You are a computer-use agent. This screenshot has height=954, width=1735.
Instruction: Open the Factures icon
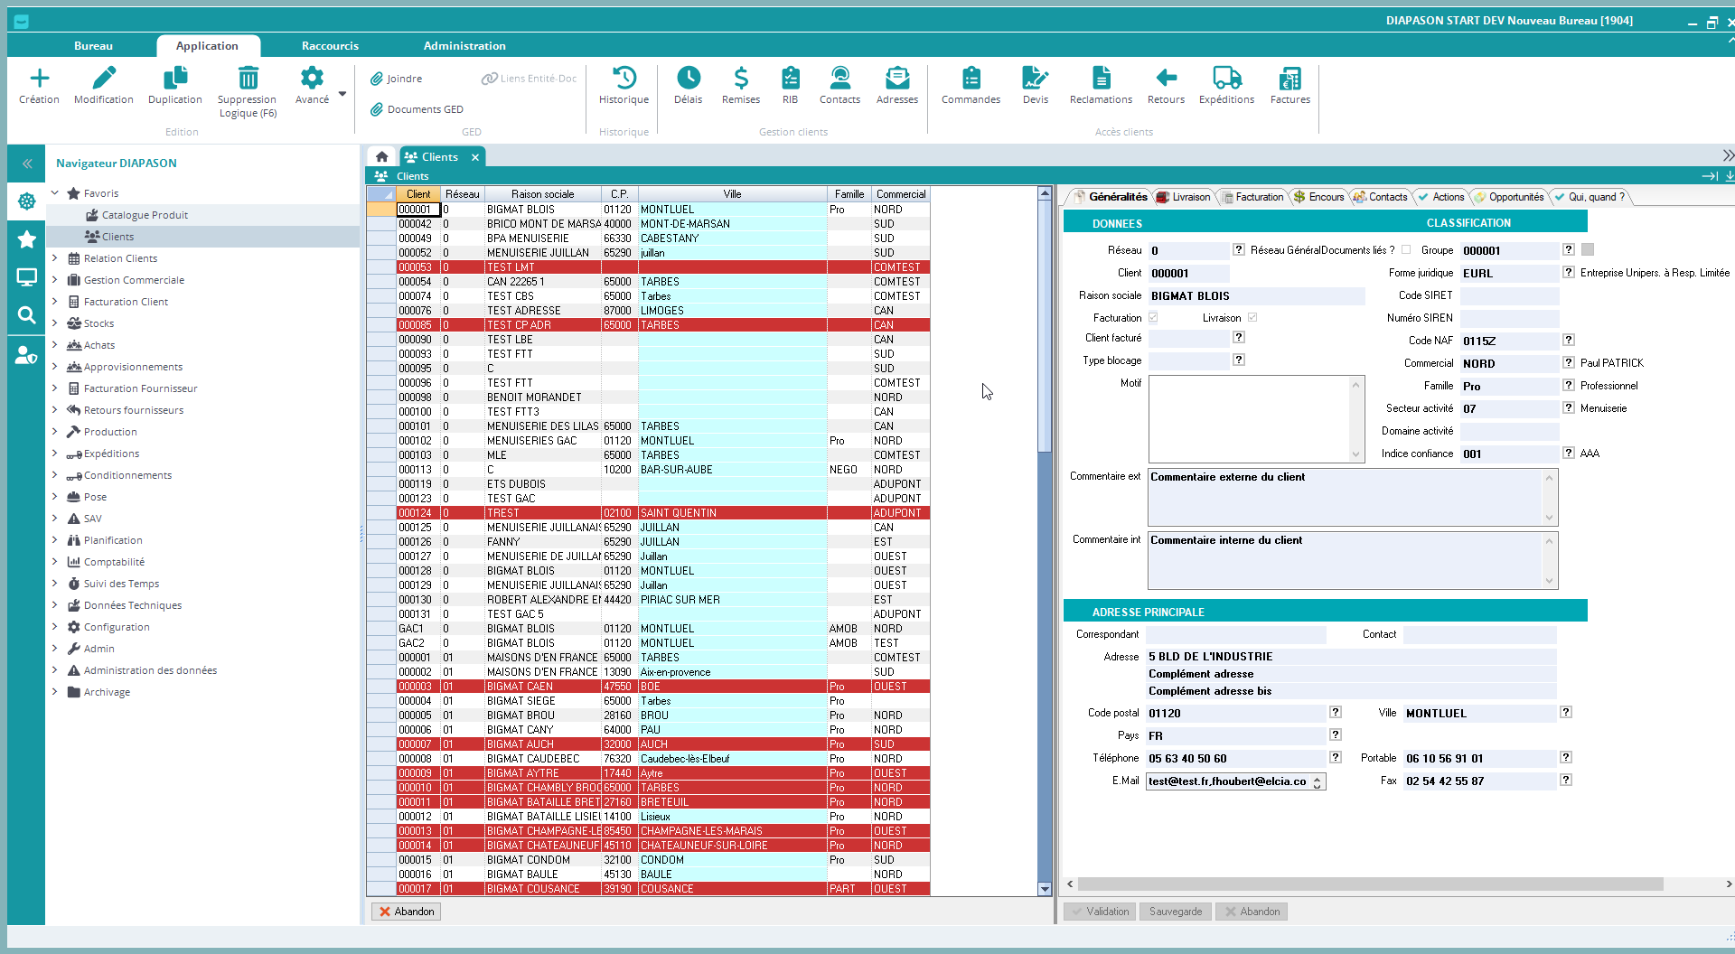[1290, 79]
